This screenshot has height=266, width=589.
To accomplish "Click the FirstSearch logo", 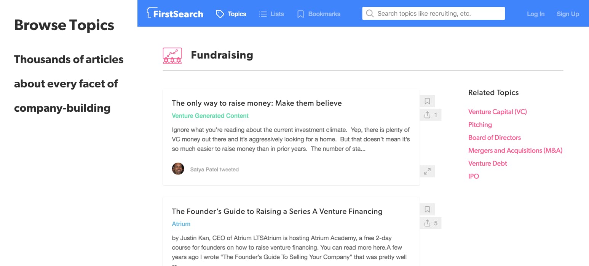I will click(175, 14).
